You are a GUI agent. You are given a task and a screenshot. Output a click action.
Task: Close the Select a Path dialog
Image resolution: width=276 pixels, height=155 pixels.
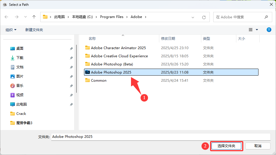[271, 4]
